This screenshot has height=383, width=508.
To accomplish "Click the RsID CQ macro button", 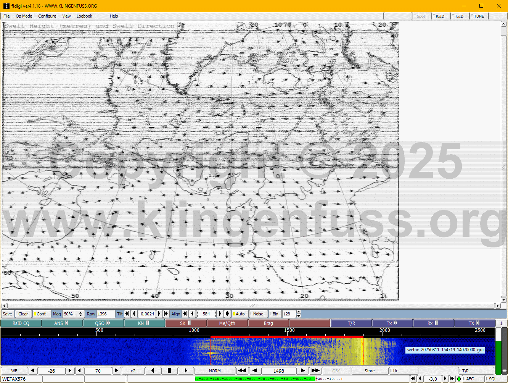I will [21, 323].
